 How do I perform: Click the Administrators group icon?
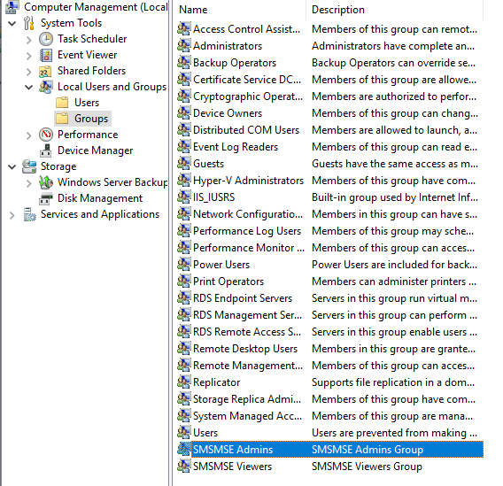tap(184, 46)
